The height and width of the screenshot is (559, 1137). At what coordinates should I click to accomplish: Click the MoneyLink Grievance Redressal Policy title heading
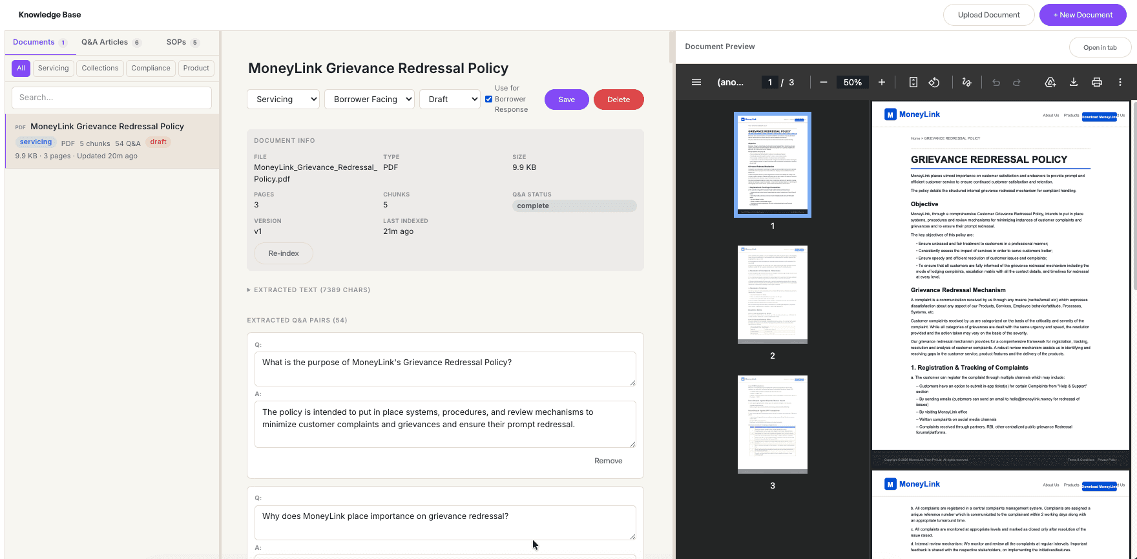coord(378,69)
